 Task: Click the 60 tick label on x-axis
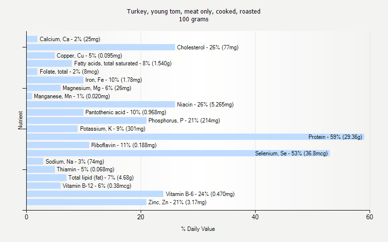coord(370,217)
